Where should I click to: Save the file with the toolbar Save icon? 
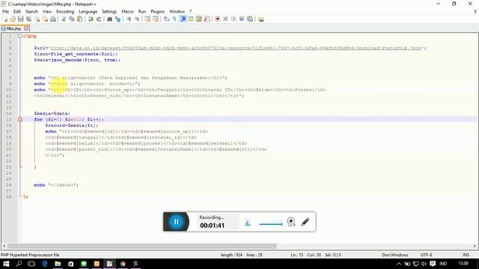tap(20, 19)
